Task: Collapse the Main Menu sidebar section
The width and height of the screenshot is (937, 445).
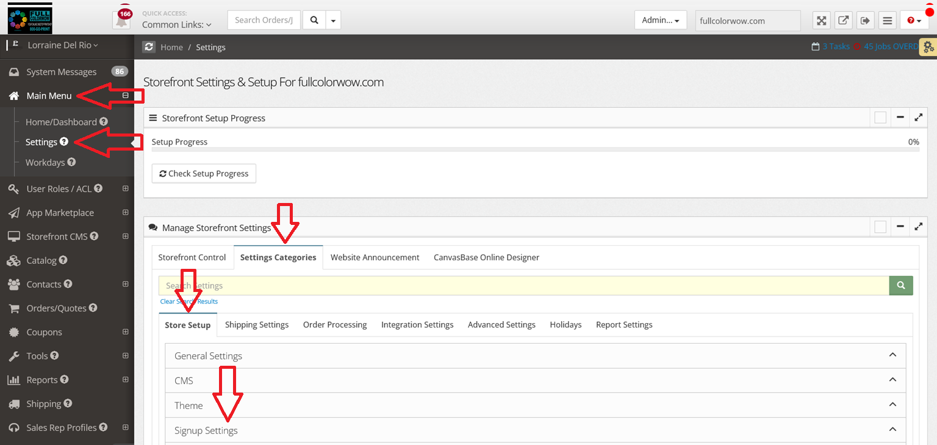Action: [x=125, y=96]
